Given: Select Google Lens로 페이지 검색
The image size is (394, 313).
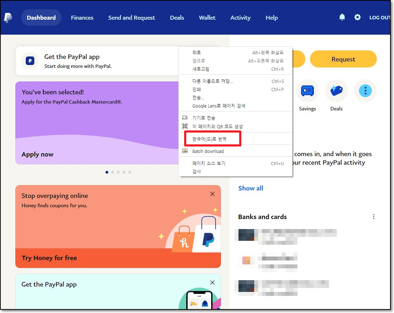Looking at the screenshot, I should click(x=236, y=106).
